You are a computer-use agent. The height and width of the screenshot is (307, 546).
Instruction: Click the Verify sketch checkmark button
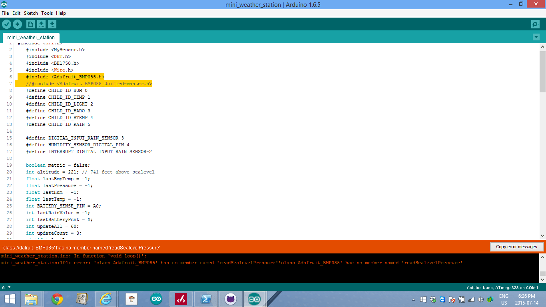point(6,24)
